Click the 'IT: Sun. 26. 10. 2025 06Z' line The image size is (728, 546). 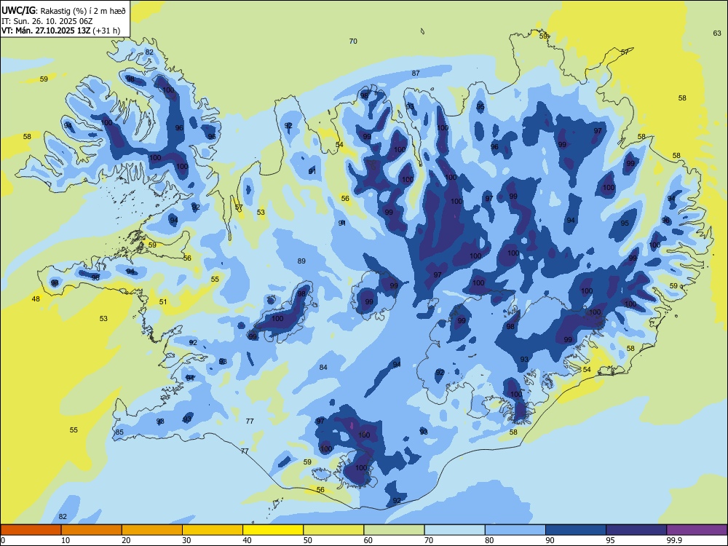47,21
